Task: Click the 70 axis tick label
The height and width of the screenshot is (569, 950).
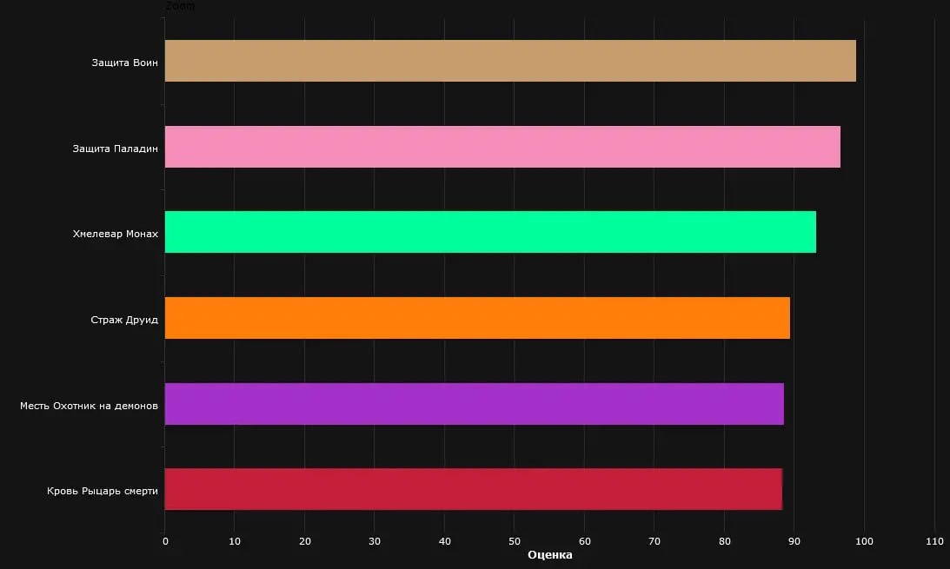Action: click(654, 541)
